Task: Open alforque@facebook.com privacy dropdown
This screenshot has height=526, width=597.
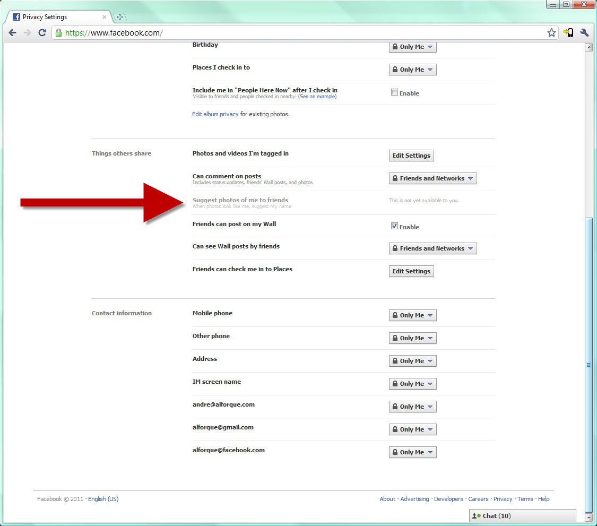Action: pos(412,453)
